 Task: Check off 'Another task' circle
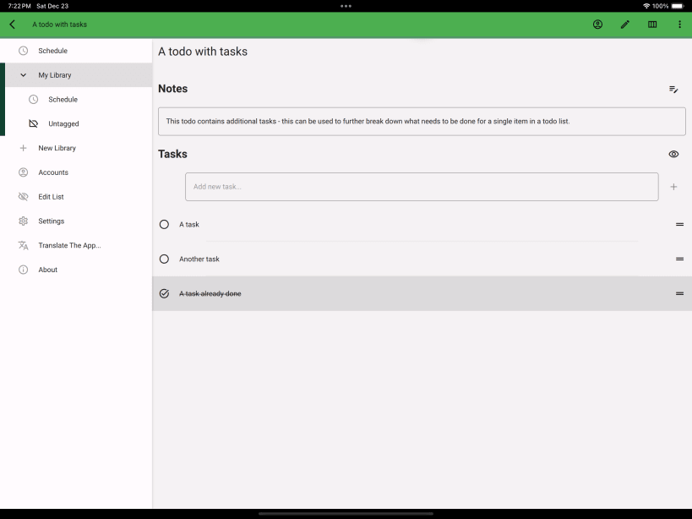tap(164, 259)
